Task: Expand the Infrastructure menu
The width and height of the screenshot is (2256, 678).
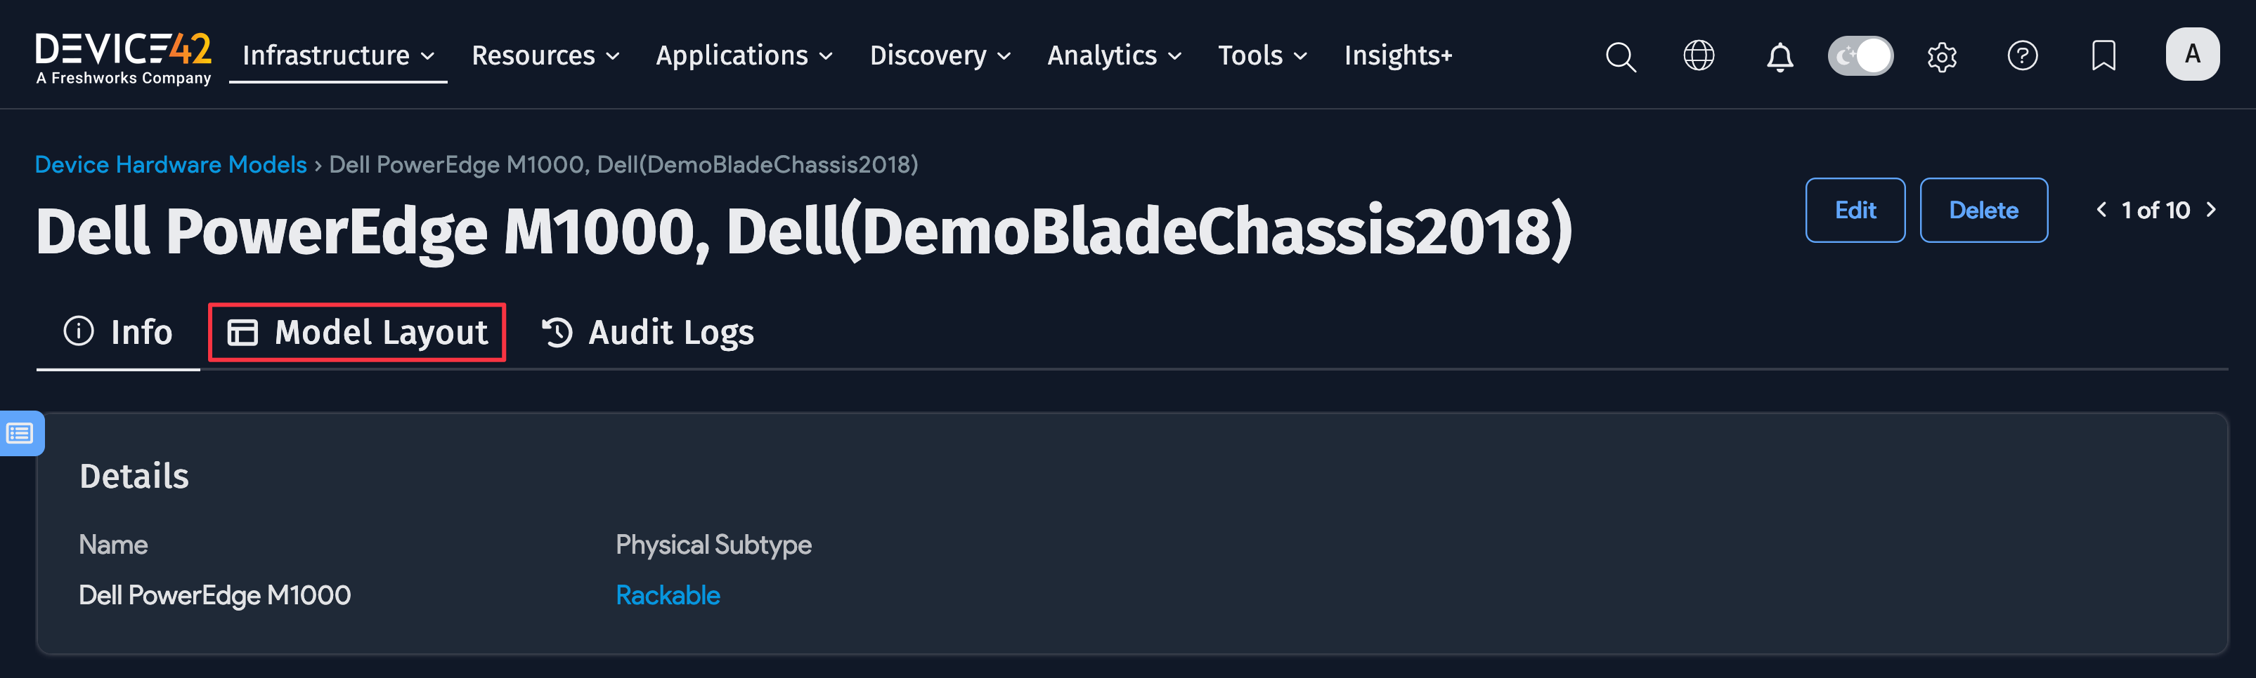Action: click(338, 55)
